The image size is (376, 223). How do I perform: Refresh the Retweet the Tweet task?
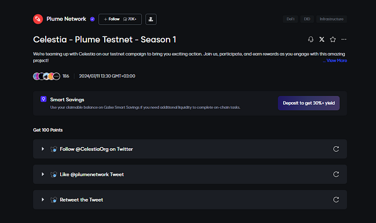coord(336,200)
